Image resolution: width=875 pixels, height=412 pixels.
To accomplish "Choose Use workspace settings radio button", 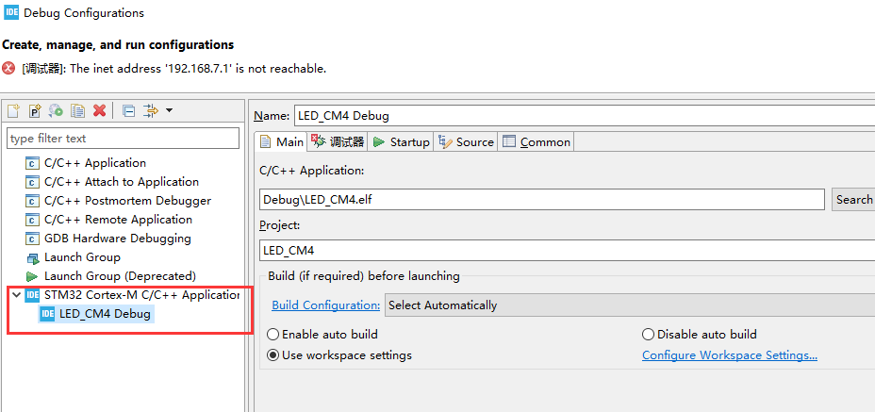I will (x=273, y=355).
